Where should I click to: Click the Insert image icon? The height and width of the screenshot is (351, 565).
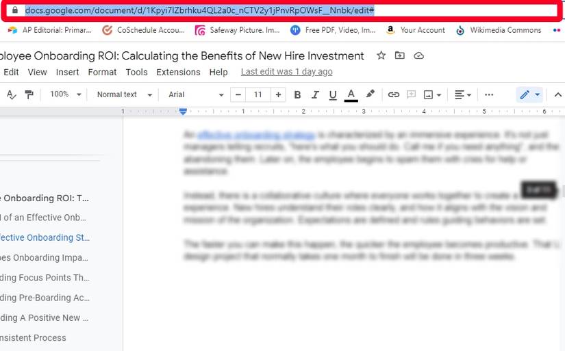[428, 95]
